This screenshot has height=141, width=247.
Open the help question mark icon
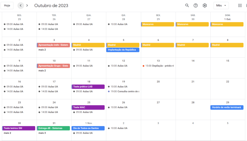pos(196,5)
